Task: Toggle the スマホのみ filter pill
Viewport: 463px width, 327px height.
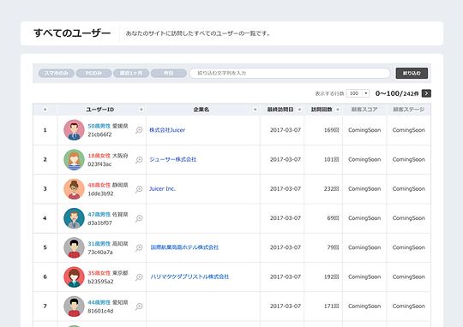Action: (56, 73)
